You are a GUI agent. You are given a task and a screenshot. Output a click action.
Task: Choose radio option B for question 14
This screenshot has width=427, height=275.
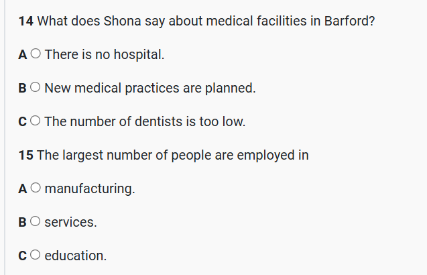(x=36, y=89)
